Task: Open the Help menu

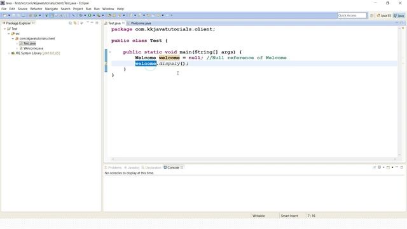Action: (x=120, y=9)
